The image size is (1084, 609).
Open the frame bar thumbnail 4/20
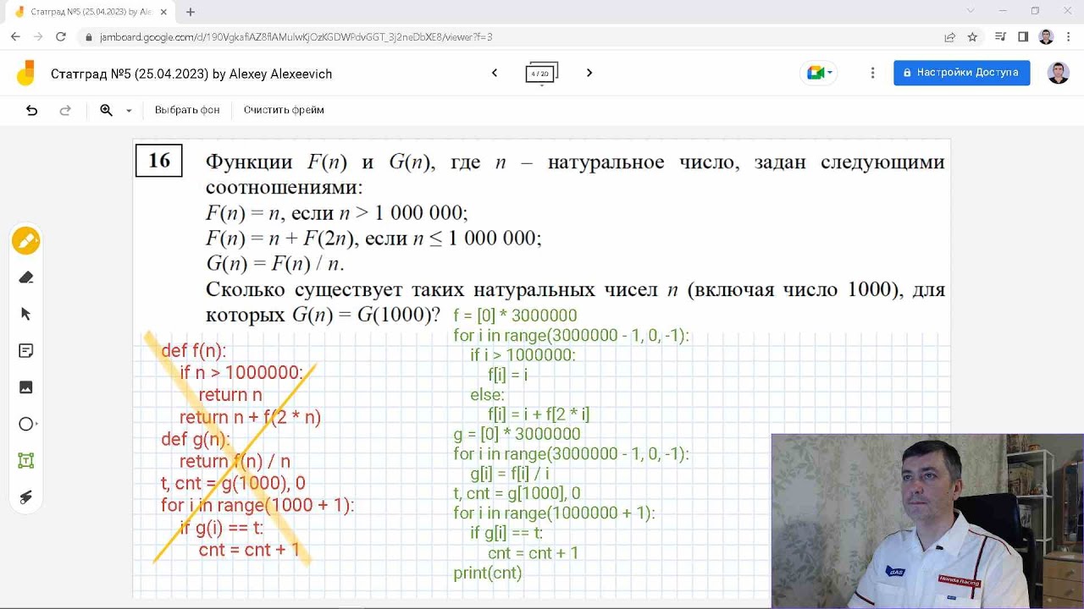click(542, 73)
